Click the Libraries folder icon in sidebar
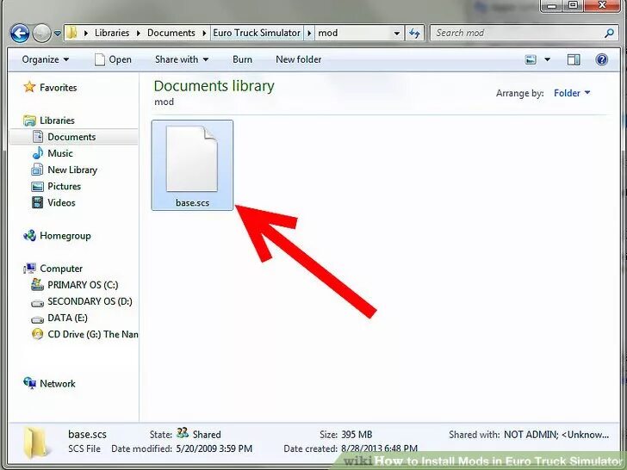This screenshot has height=470, width=627. (29, 121)
